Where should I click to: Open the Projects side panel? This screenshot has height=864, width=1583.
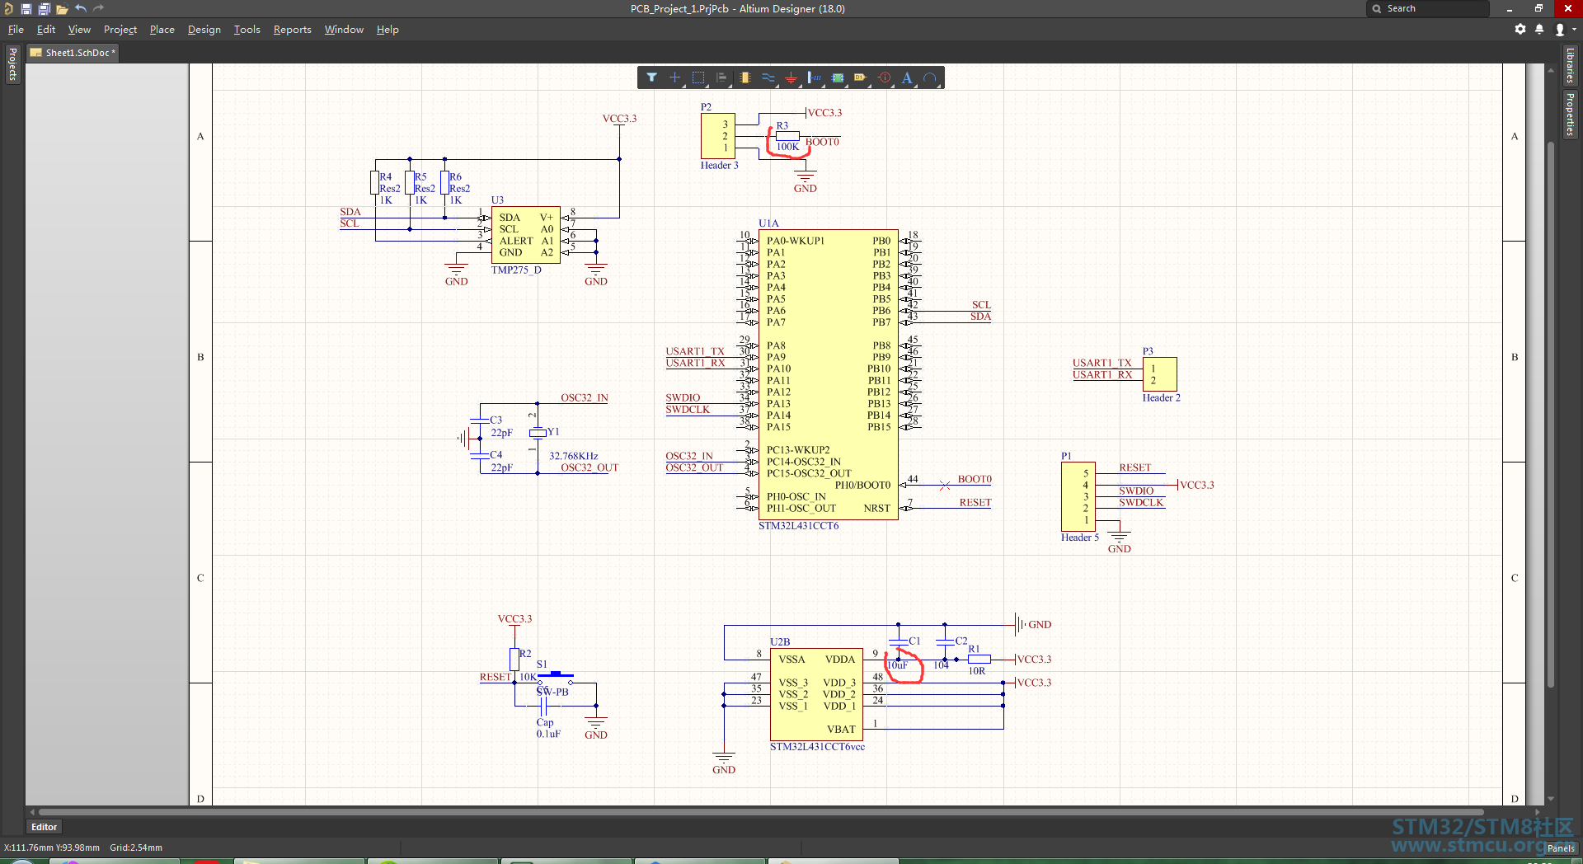click(12, 64)
